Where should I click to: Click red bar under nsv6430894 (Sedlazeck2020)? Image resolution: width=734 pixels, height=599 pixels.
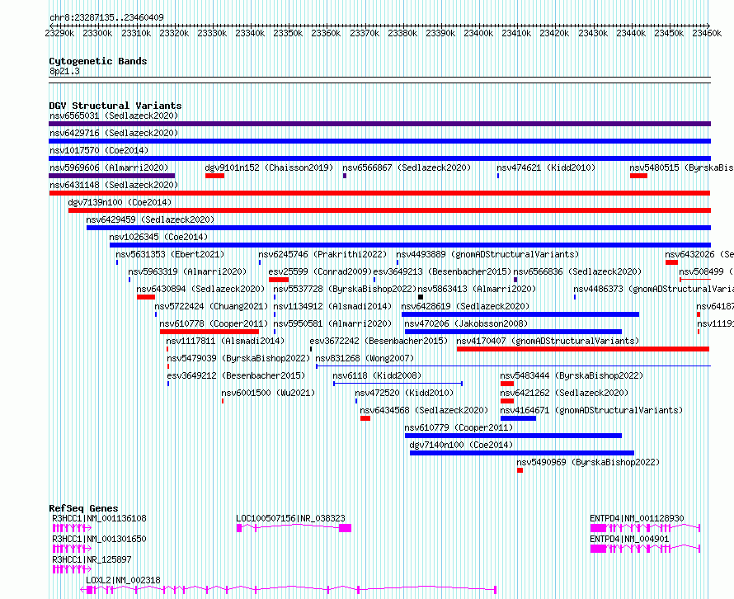coord(146,297)
